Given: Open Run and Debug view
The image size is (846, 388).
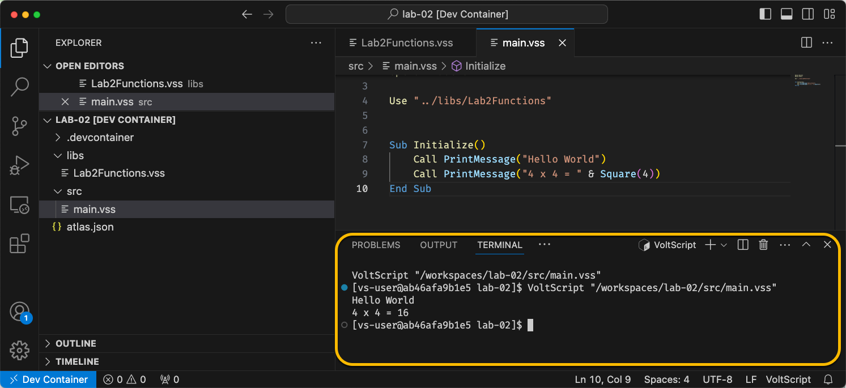Looking at the screenshot, I should [19, 165].
